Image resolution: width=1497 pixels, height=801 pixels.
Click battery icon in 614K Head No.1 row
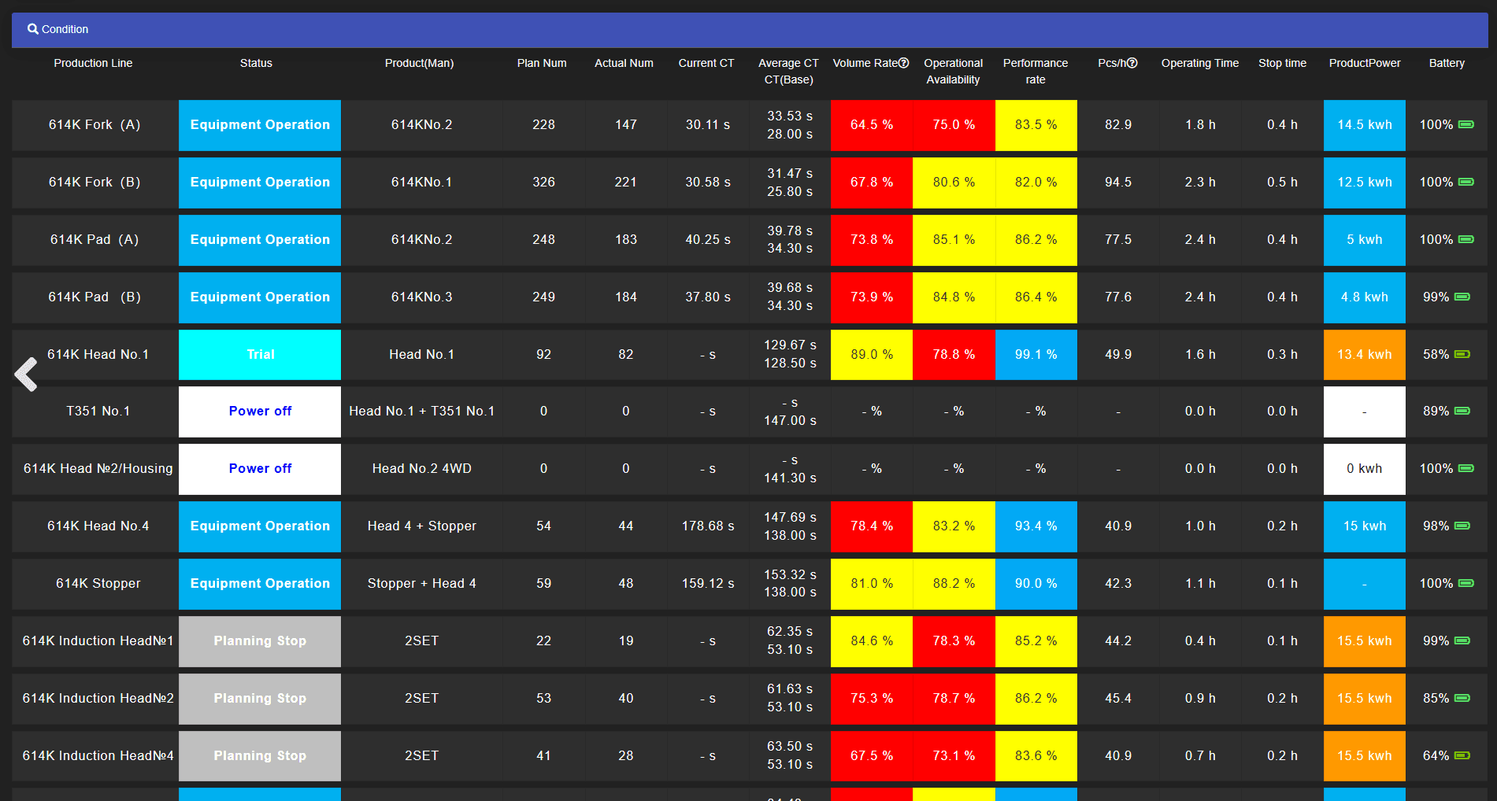click(x=1462, y=354)
